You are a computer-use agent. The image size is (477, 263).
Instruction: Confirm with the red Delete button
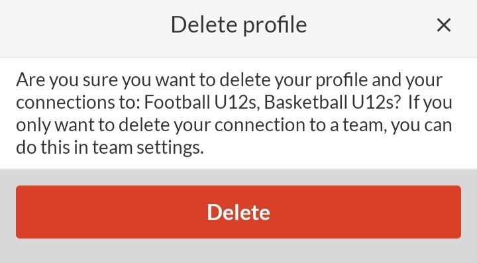click(238, 212)
